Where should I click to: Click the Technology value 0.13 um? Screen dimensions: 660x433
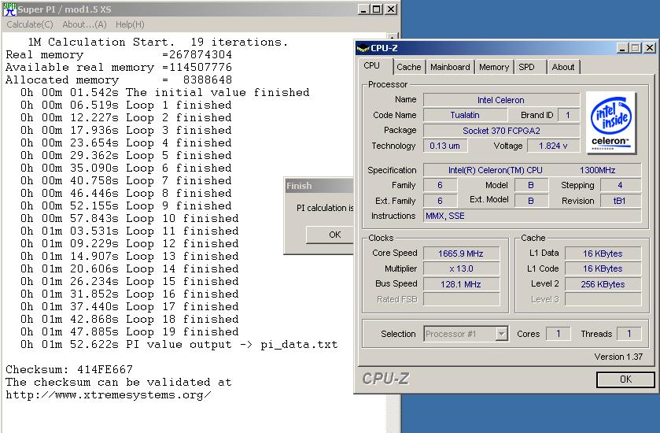pyautogui.click(x=445, y=146)
